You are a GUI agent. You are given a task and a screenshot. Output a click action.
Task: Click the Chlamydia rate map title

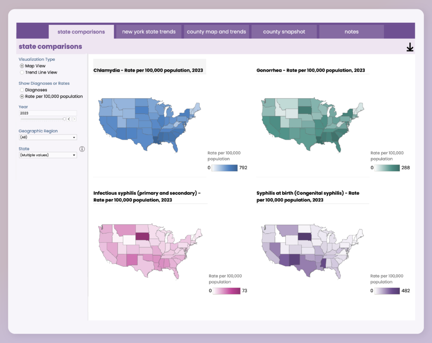[x=148, y=70]
